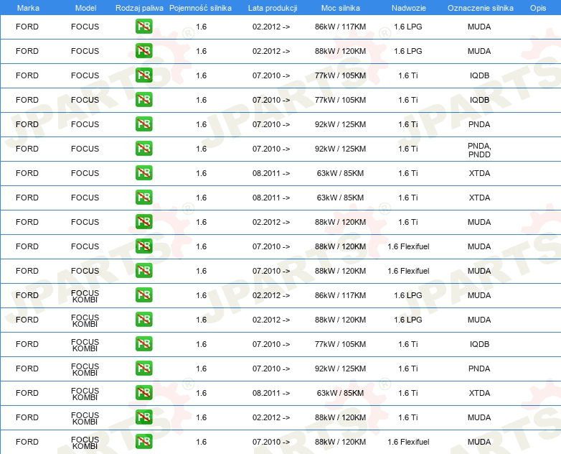
Task: Select 'MUDA' in the FOCUS KOMBI Flexifuel row
Action: [x=479, y=442]
